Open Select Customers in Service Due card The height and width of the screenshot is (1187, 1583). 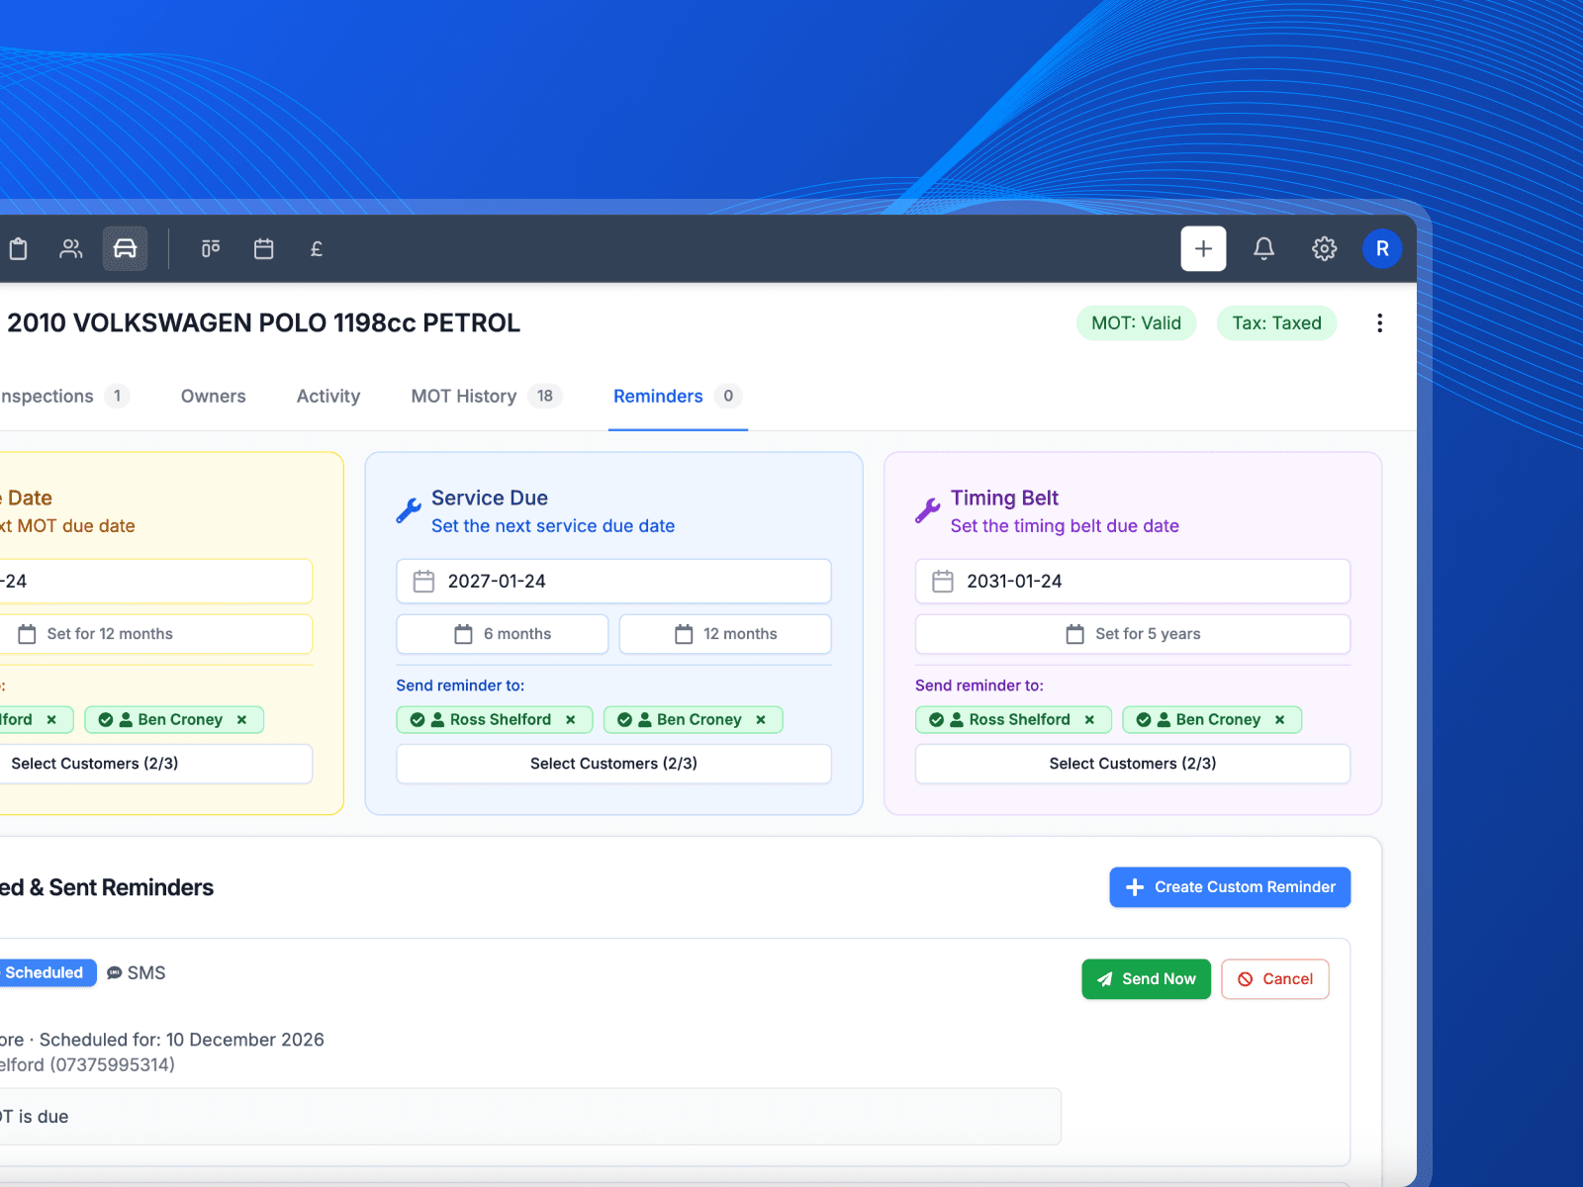tap(613, 764)
